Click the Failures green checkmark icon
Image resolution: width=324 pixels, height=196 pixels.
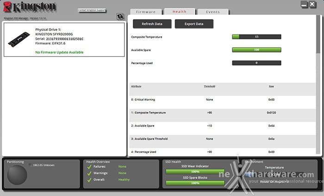point(89,167)
